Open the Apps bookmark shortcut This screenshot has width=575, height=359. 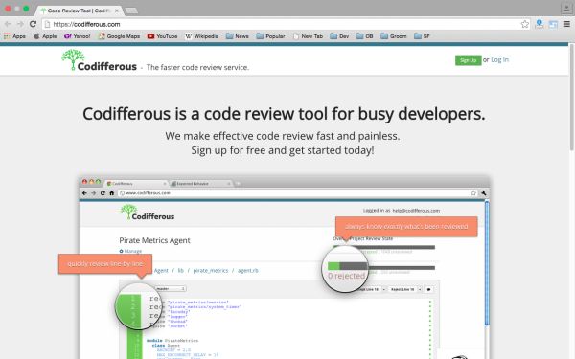click(14, 36)
